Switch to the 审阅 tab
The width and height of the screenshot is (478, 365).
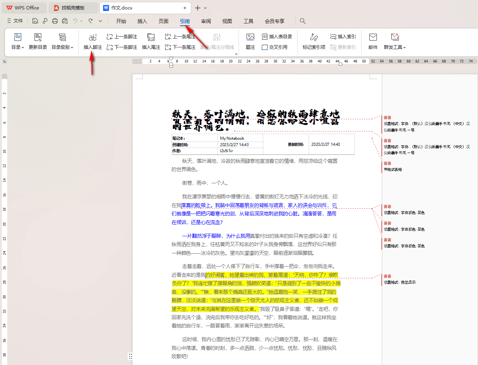pos(206,21)
